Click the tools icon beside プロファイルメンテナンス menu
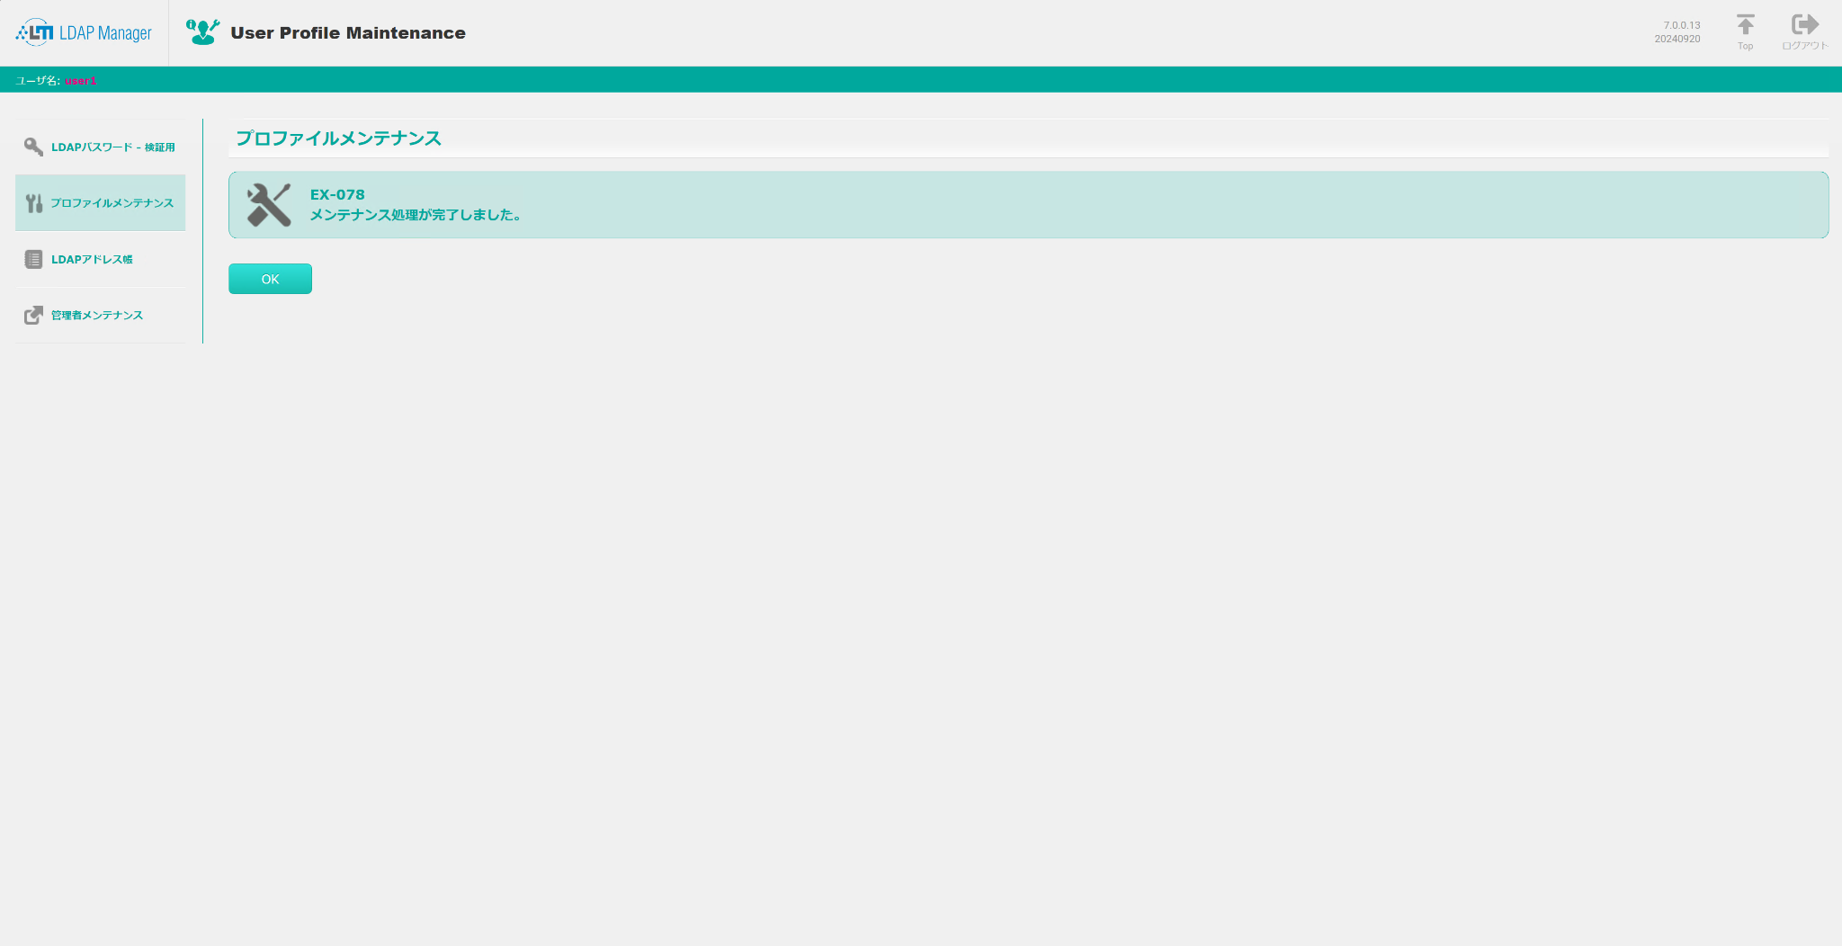Screen dimensions: 1842x946 pyautogui.click(x=34, y=203)
